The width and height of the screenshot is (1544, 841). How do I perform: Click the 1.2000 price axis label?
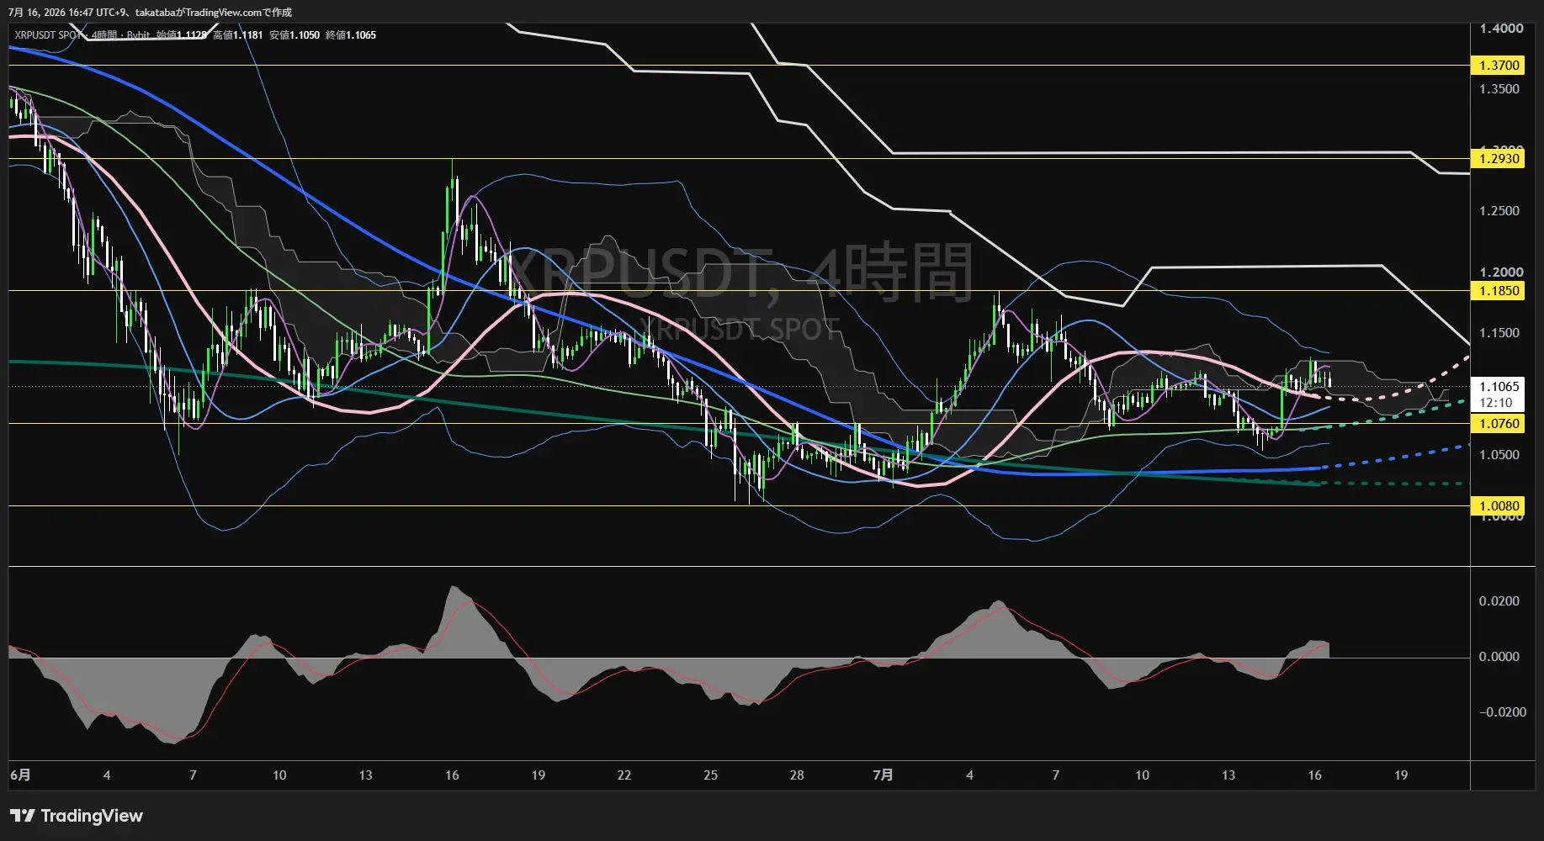pyautogui.click(x=1501, y=272)
